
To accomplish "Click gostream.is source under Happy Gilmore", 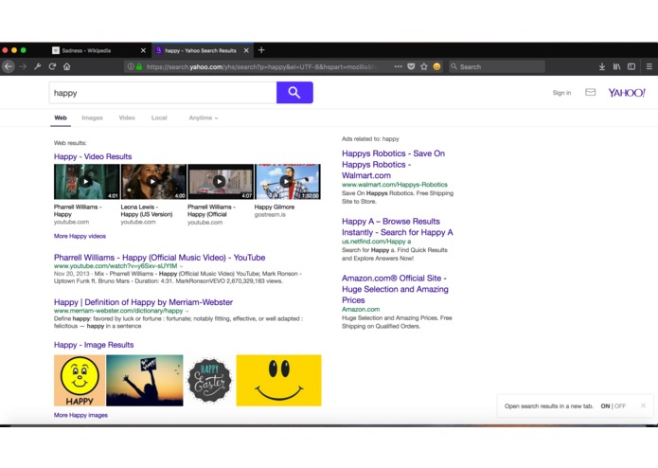I will [x=270, y=214].
